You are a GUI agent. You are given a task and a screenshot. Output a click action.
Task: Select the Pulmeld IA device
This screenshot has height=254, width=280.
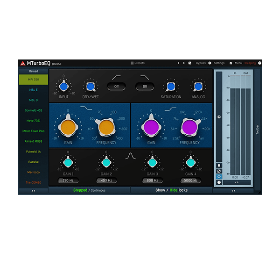pyautogui.click(x=34, y=152)
